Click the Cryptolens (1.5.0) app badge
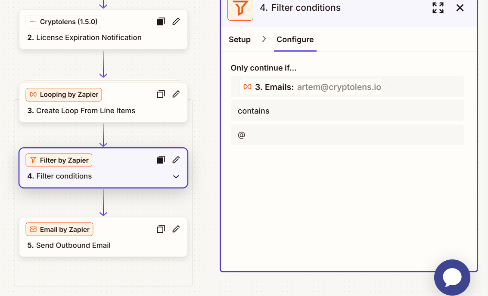This screenshot has width=488, height=296. (x=63, y=22)
